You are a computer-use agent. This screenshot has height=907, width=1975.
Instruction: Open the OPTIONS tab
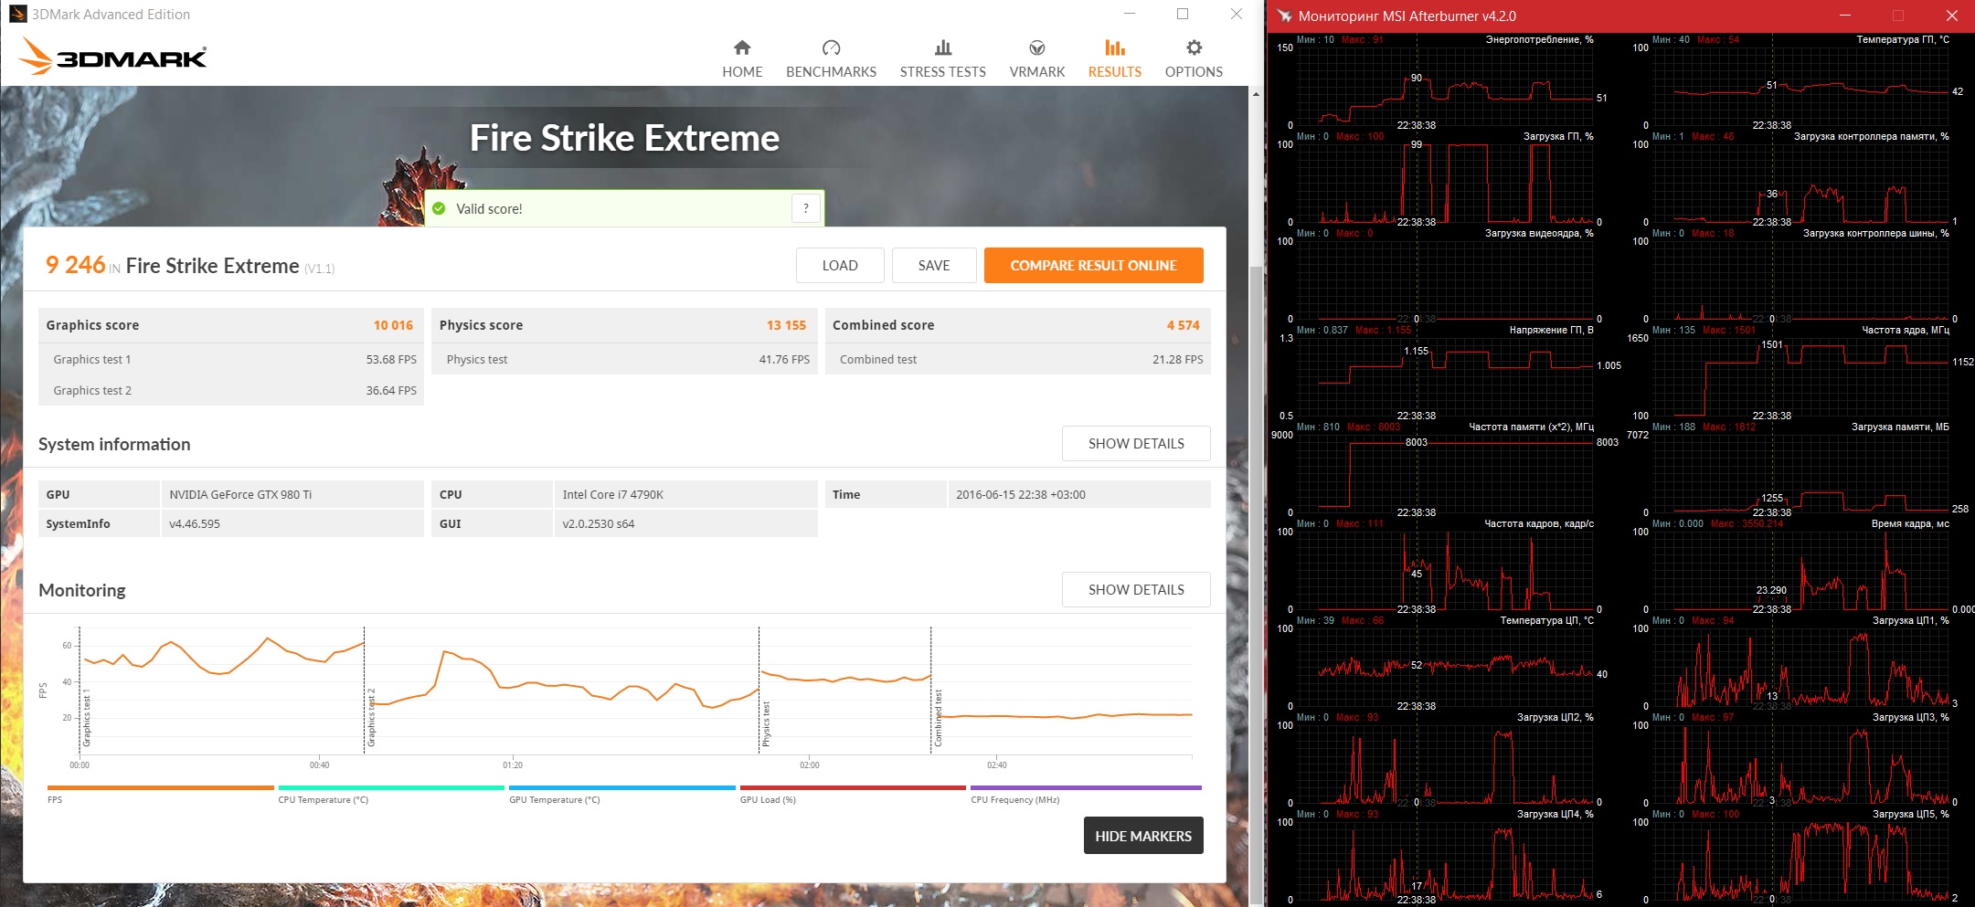1194,58
